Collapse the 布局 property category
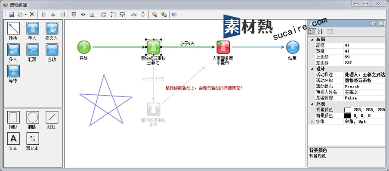The width and height of the screenshot is (389, 171). click(312, 40)
